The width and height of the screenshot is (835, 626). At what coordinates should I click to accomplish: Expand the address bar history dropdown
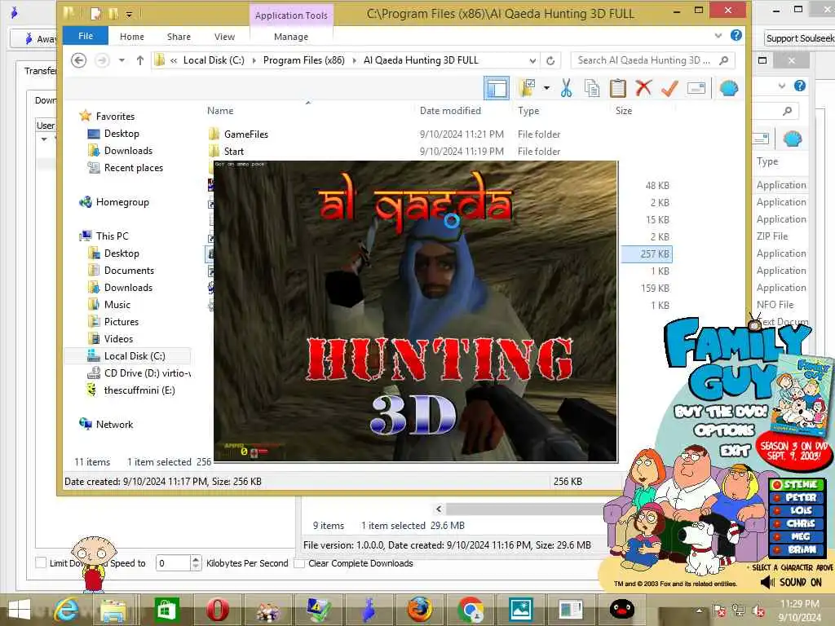(x=532, y=60)
